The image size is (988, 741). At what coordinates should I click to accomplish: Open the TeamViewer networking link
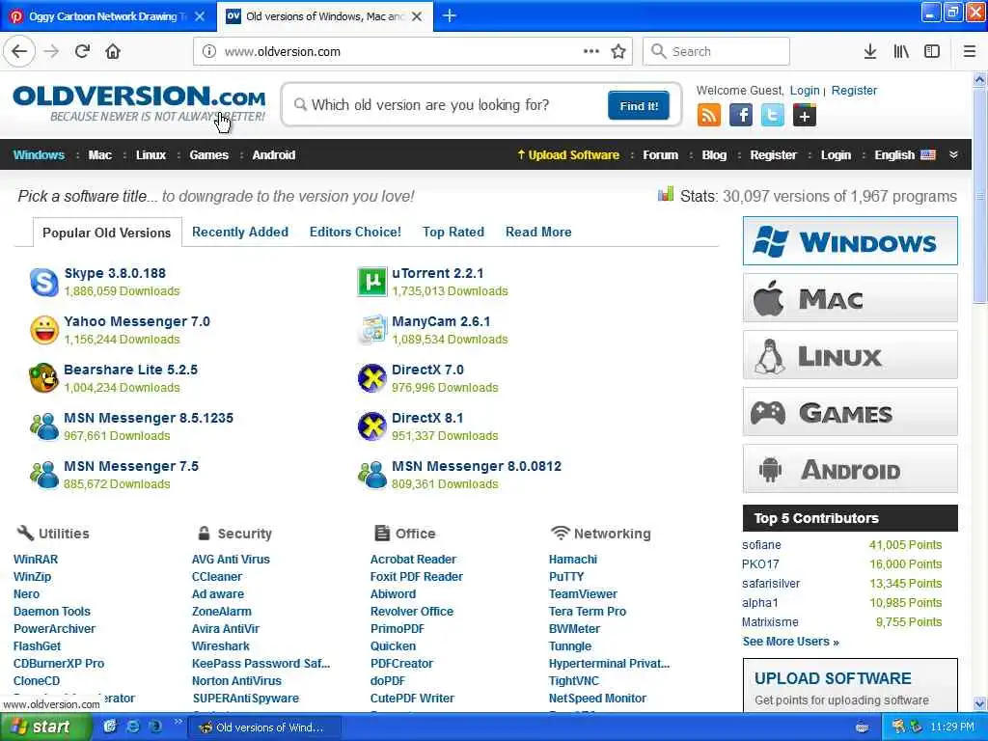tap(583, 593)
